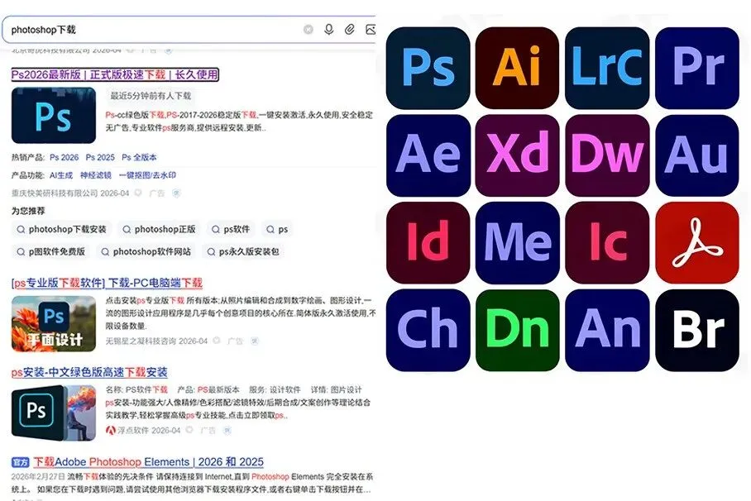Open the Ps 2025 hot product link

point(100,157)
